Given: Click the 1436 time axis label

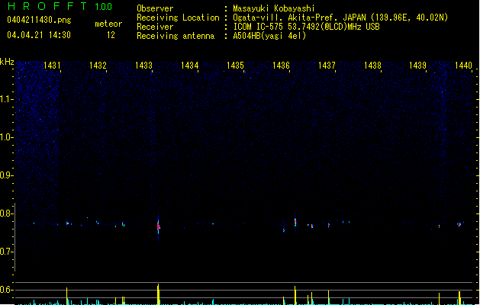Looking at the screenshot, I should tap(281, 66).
